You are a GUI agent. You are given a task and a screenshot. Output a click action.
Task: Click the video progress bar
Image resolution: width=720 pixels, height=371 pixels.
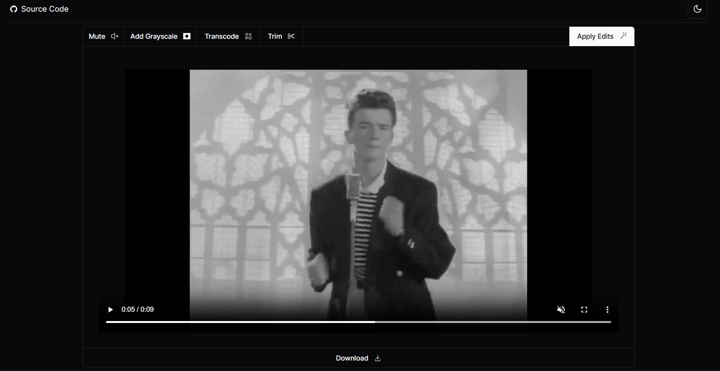point(358,322)
